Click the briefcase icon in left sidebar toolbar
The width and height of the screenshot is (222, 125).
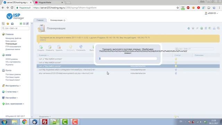[12, 24]
